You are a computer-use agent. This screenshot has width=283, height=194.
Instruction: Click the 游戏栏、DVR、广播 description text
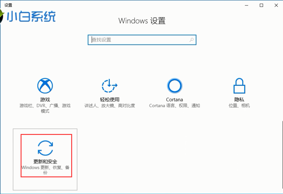[x=45, y=108]
